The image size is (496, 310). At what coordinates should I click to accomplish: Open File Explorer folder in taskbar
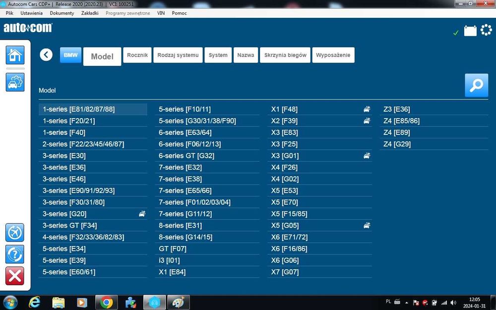pos(58,303)
